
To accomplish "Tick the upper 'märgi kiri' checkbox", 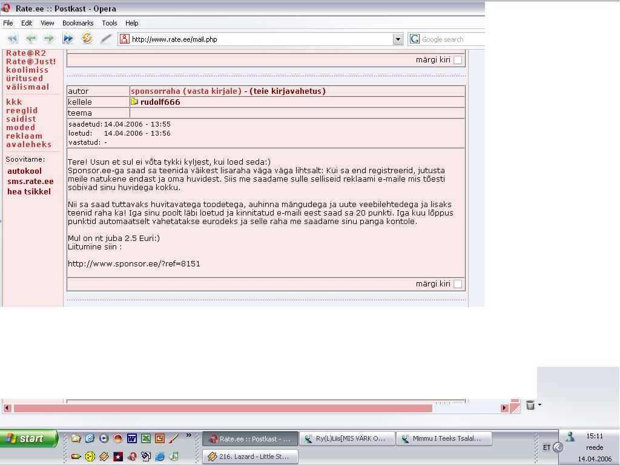I will tap(458, 60).
